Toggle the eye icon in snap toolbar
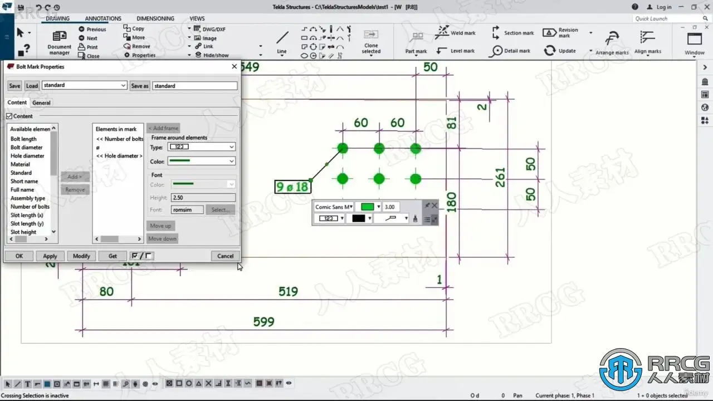The height and width of the screenshot is (401, 713). click(x=287, y=384)
